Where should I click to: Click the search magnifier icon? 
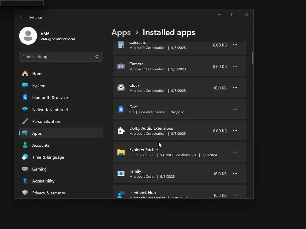[x=97, y=57]
